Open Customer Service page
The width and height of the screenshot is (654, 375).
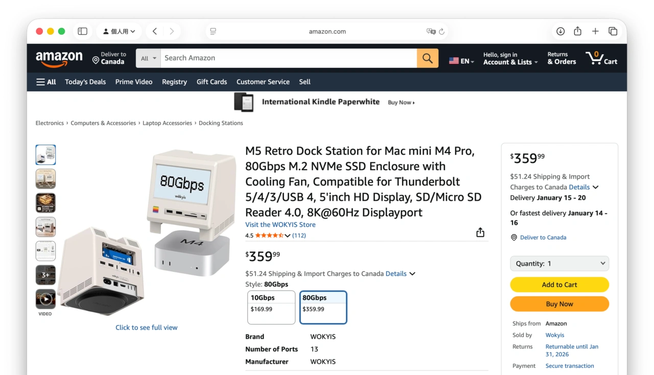pos(263,82)
